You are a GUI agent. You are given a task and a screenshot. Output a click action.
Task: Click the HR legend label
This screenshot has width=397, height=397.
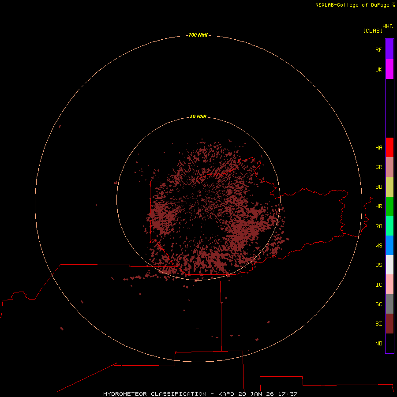pyautogui.click(x=378, y=206)
